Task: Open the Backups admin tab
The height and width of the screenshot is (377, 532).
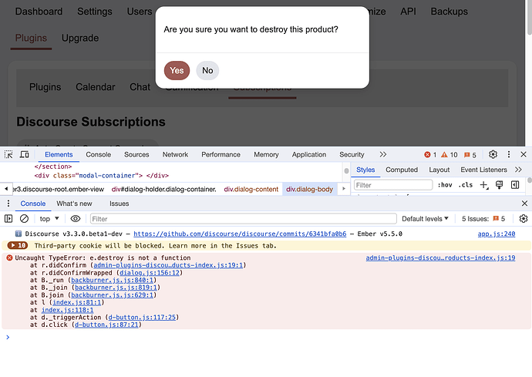Action: click(449, 12)
